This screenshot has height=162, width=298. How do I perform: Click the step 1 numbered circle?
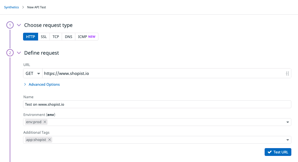[10, 25]
